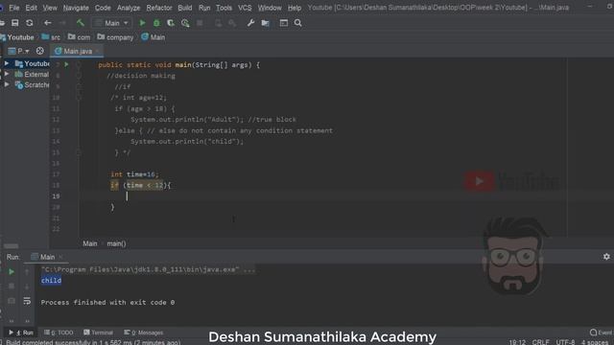Open the 4: Run tool window tab
Screen dimensions: 614x345
coord(21,333)
